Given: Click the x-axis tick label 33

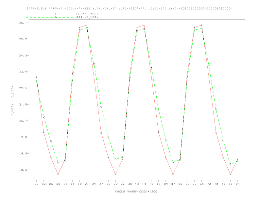Looking at the screenshot, I should point(115,184).
